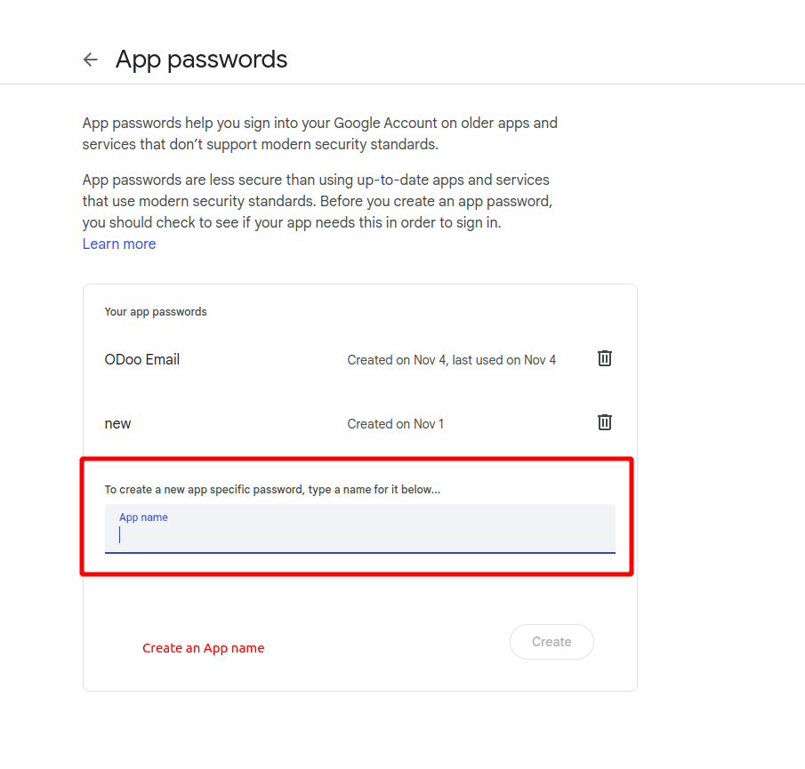The width and height of the screenshot is (805, 769).
Task: Focus the App name input field
Action: (359, 534)
